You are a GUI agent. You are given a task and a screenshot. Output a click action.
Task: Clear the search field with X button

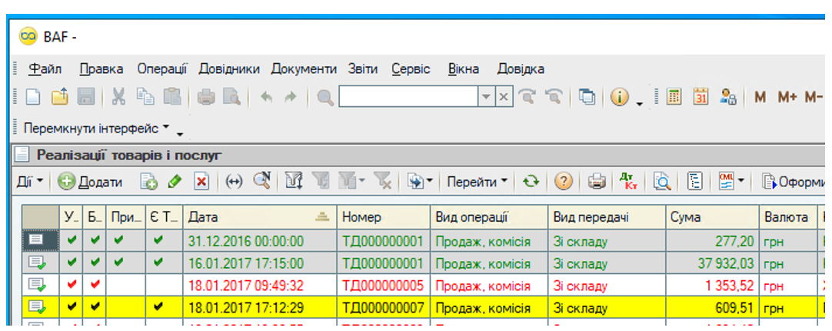504,97
